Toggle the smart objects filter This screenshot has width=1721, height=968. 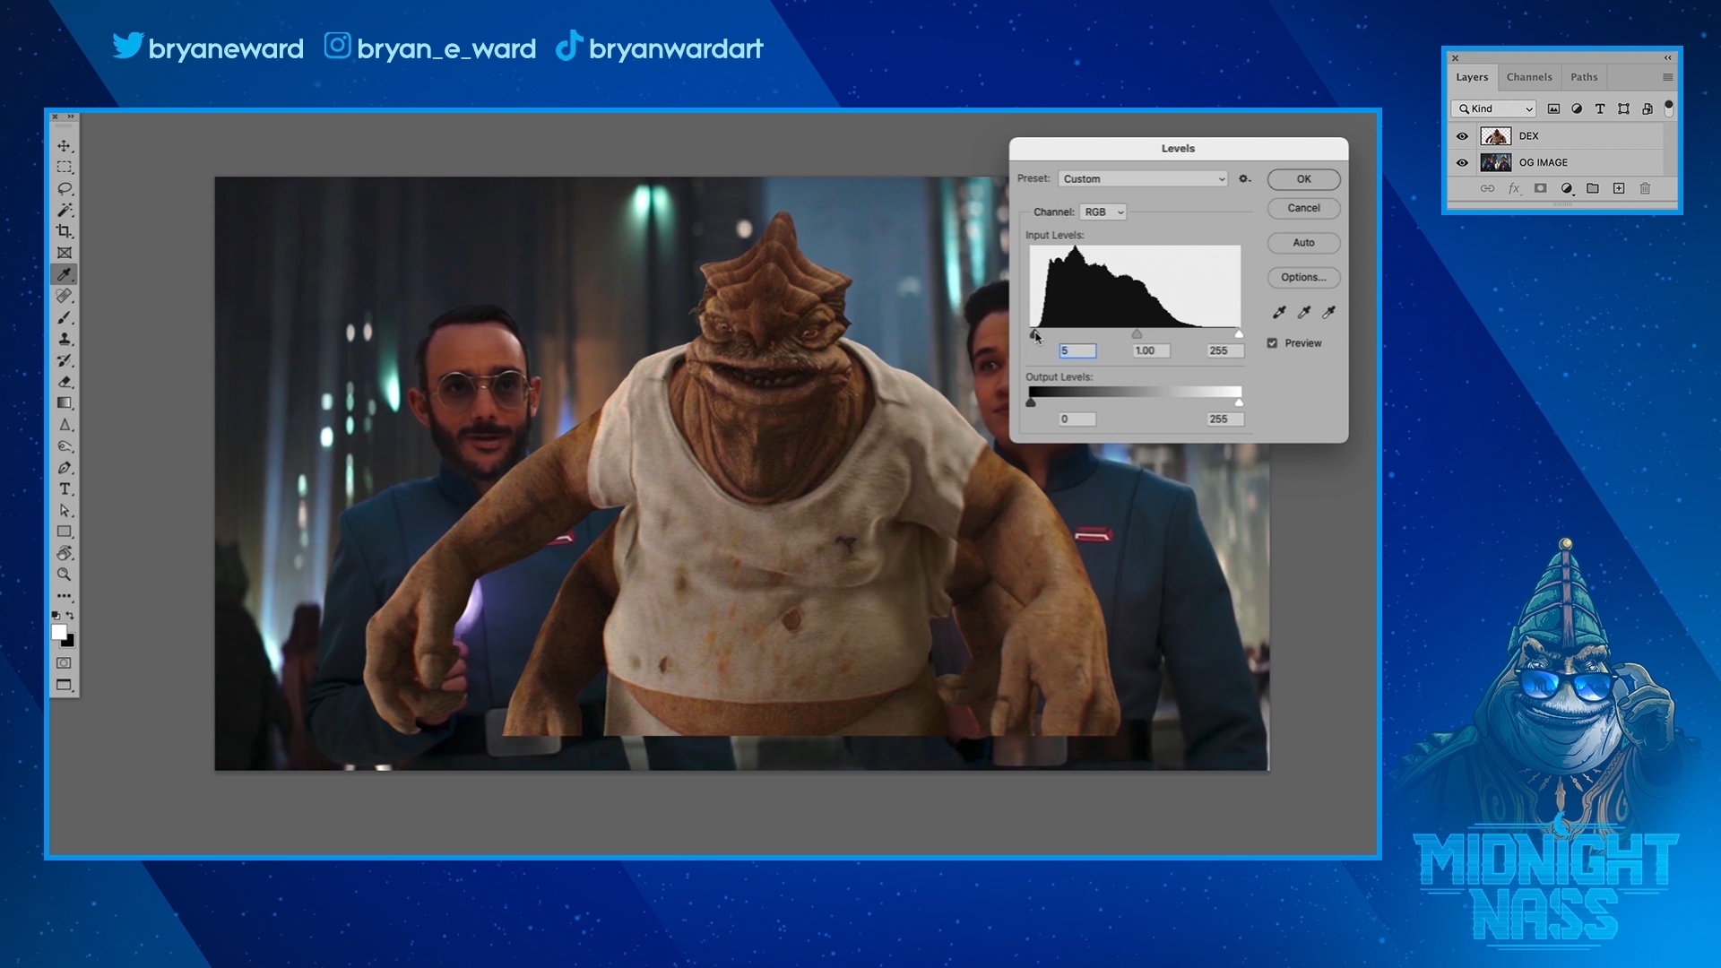pos(1647,108)
